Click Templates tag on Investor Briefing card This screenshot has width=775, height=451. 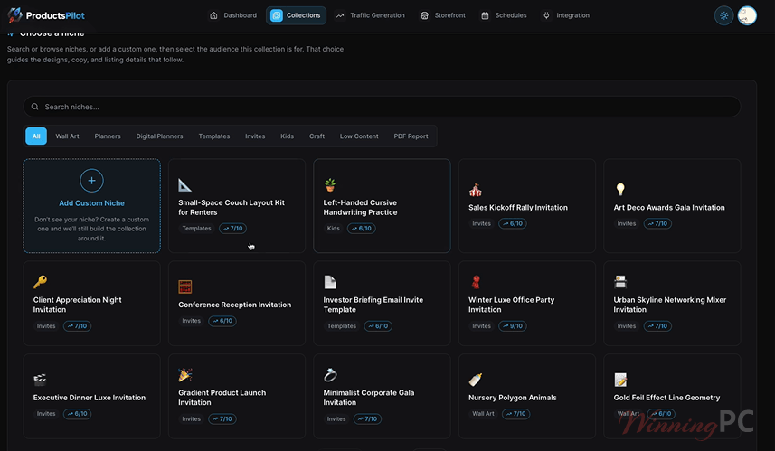(x=342, y=326)
